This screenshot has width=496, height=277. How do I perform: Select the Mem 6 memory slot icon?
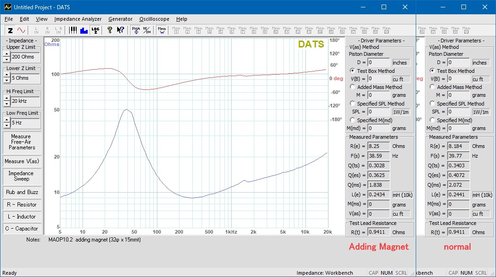[232, 30]
